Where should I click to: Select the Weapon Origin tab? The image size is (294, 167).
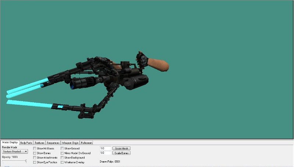(70, 142)
